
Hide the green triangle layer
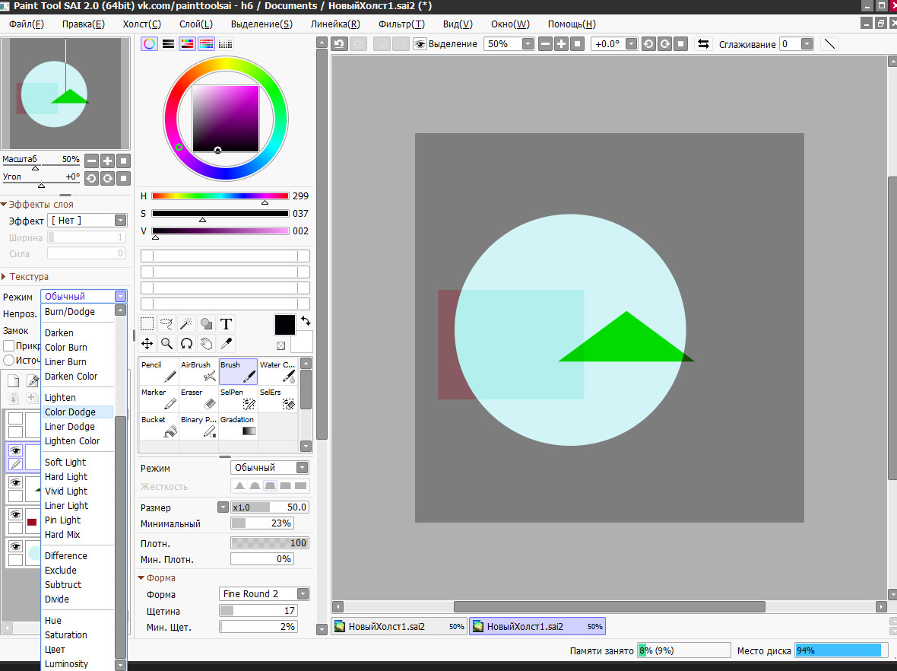point(15,483)
